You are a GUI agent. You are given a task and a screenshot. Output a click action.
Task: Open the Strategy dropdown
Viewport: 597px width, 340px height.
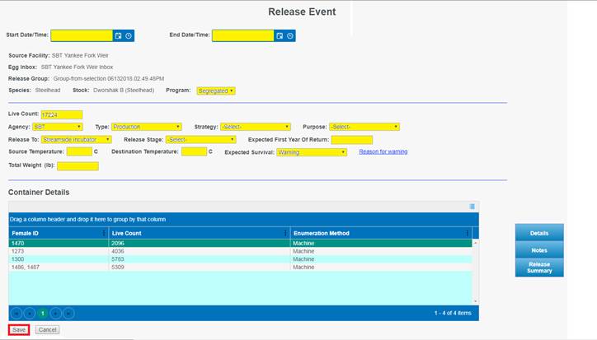[x=255, y=127]
